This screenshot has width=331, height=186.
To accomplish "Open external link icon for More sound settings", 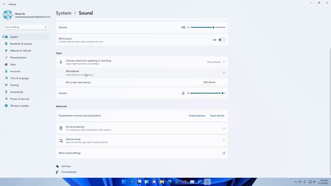I will 224,153.
